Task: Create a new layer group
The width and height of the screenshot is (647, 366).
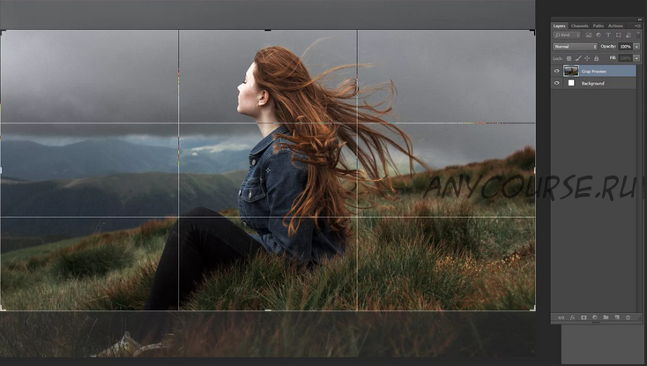Action: (x=606, y=317)
